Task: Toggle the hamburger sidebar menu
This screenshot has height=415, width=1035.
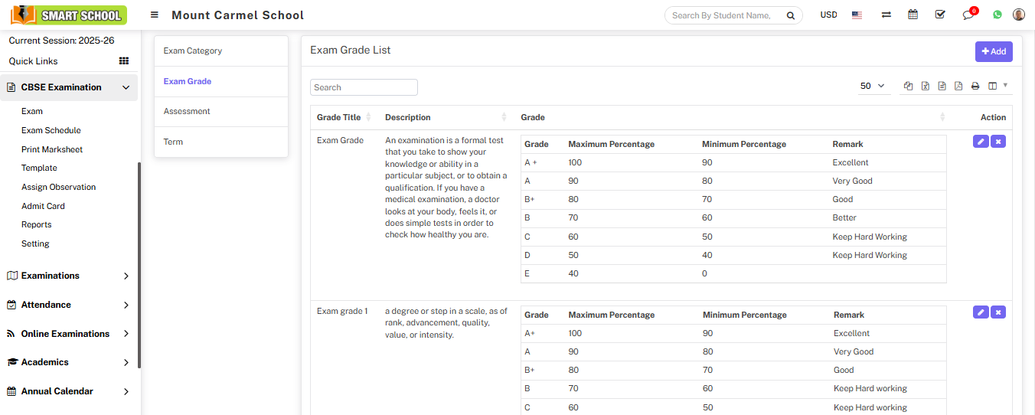Action: pos(155,15)
